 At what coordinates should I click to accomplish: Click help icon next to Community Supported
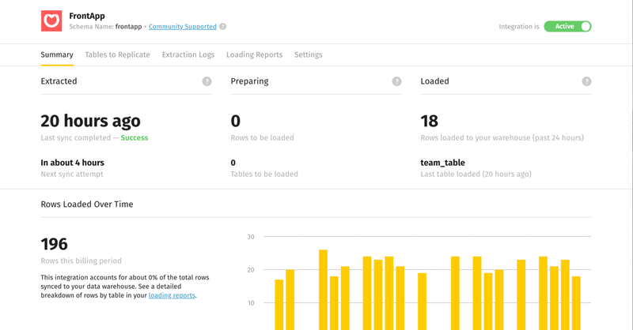tap(223, 27)
